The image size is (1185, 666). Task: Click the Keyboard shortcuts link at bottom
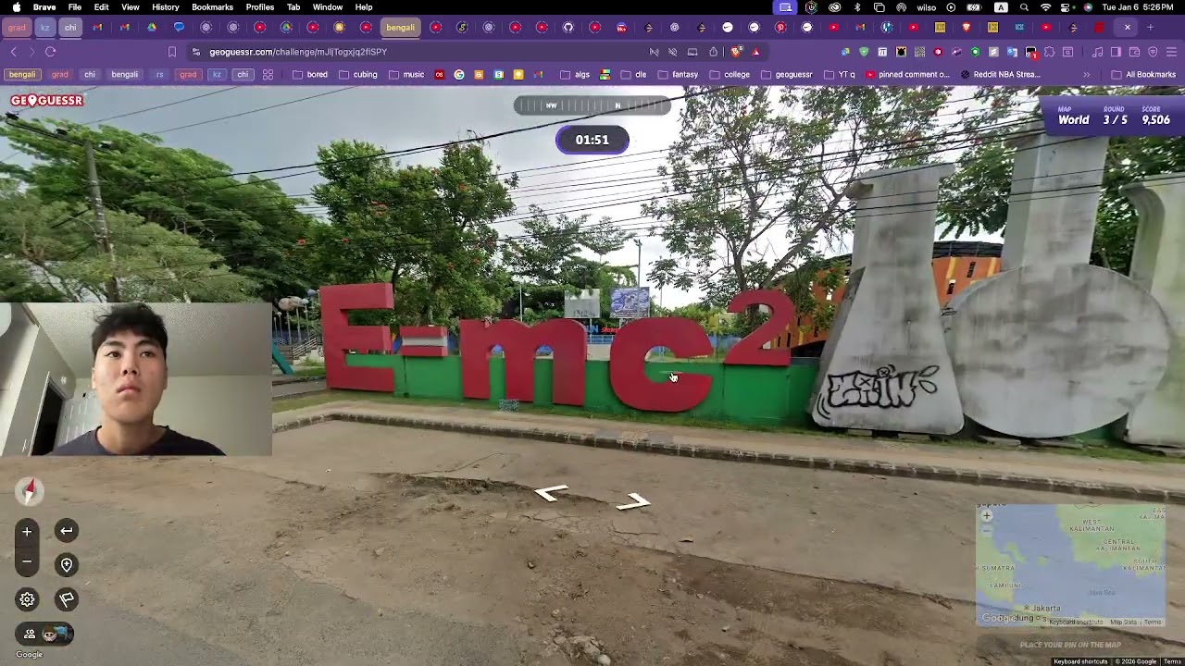pos(1080,661)
